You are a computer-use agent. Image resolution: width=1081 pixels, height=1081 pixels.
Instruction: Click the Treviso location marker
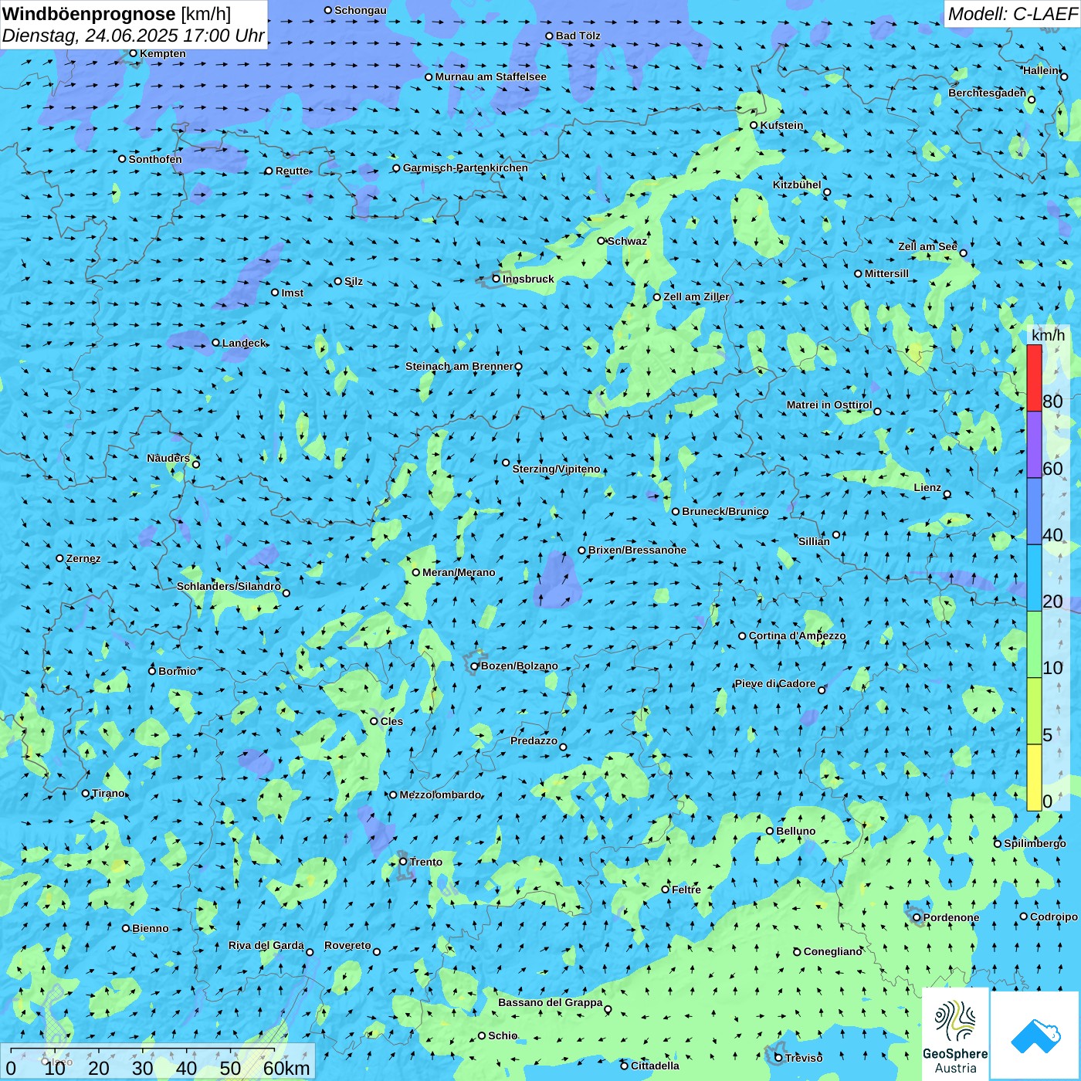pyautogui.click(x=778, y=1058)
